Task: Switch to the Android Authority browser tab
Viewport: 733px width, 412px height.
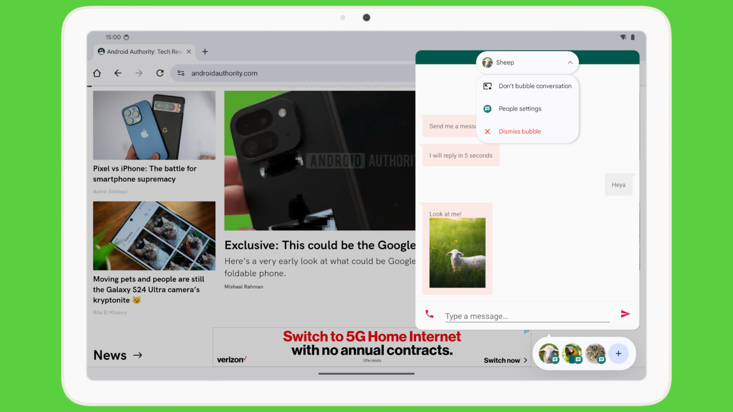Action: click(141, 51)
